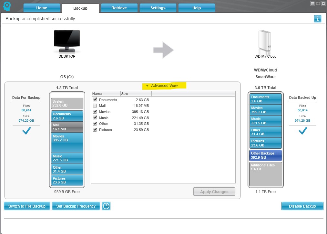
Task: Click the clock schedule icon button
Action: [x=106, y=206]
